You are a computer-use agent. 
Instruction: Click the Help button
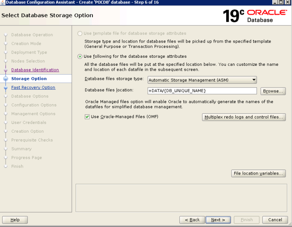coord(15,220)
